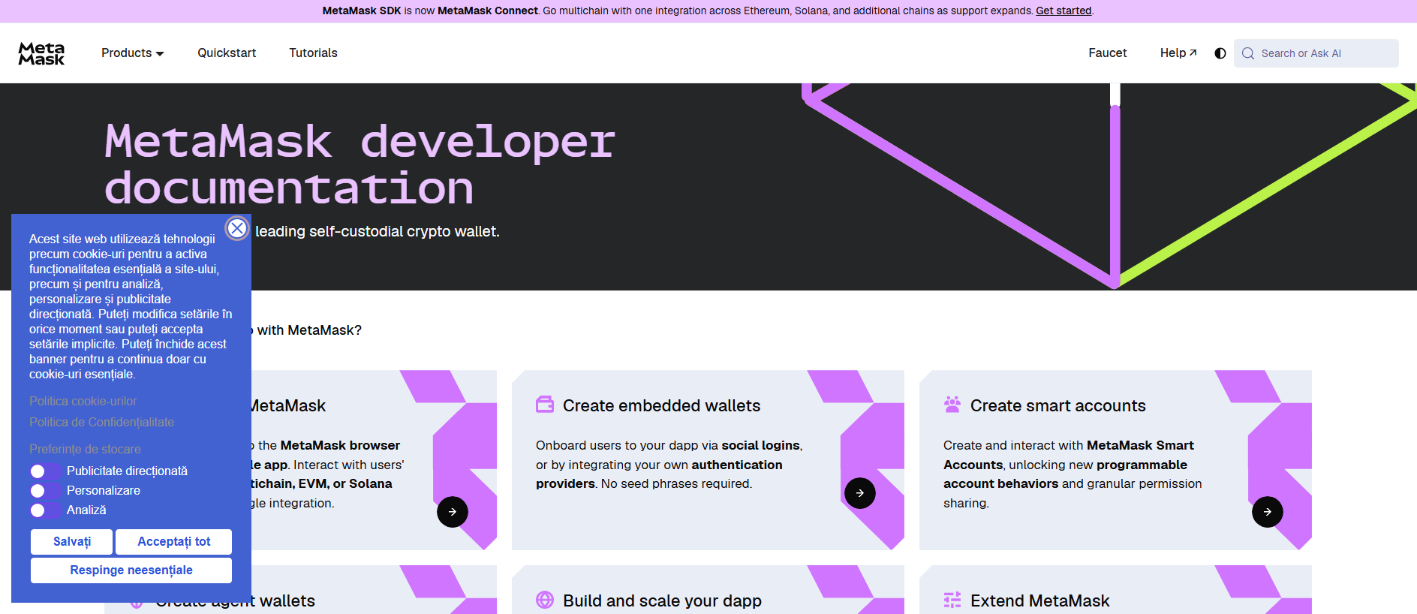The image size is (1417, 614).
Task: Click the Extend MetaMask sliders icon
Action: pyautogui.click(x=952, y=600)
